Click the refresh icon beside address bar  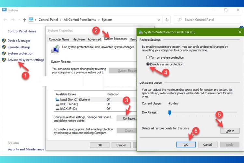point(168,20)
